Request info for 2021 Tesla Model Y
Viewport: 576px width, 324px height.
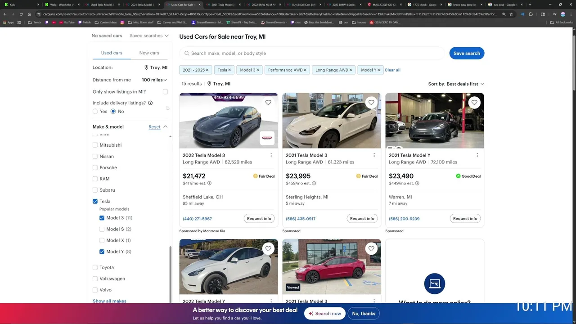point(465,219)
